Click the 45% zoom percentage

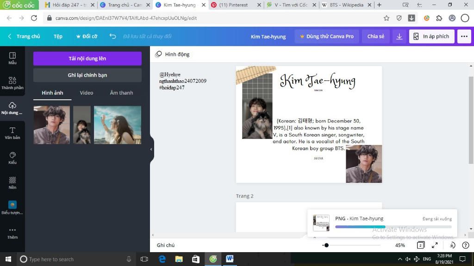[x=400, y=245]
